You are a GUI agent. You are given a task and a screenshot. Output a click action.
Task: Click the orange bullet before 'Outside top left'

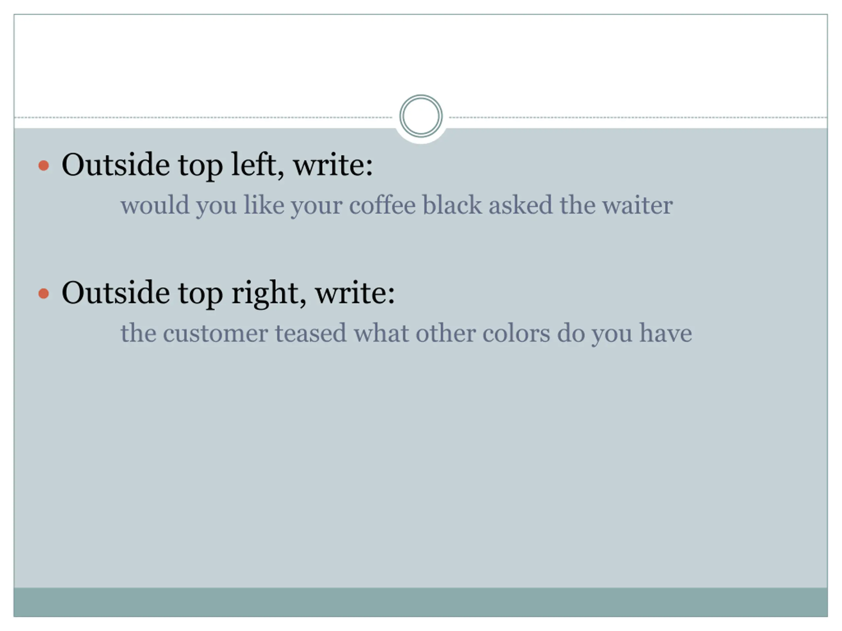44,165
